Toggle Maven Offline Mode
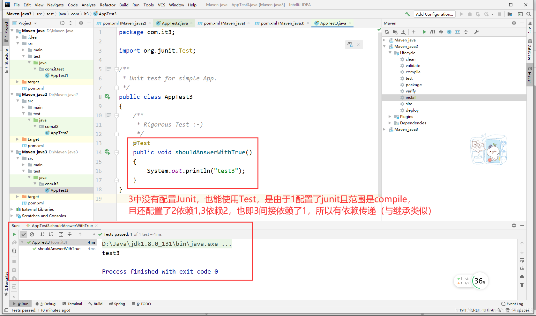This screenshot has height=316, width=536. pyautogui.click(x=441, y=32)
